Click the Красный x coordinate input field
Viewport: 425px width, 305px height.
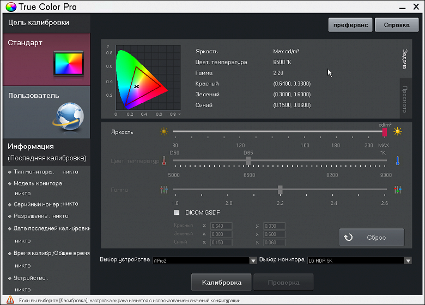point(221,226)
